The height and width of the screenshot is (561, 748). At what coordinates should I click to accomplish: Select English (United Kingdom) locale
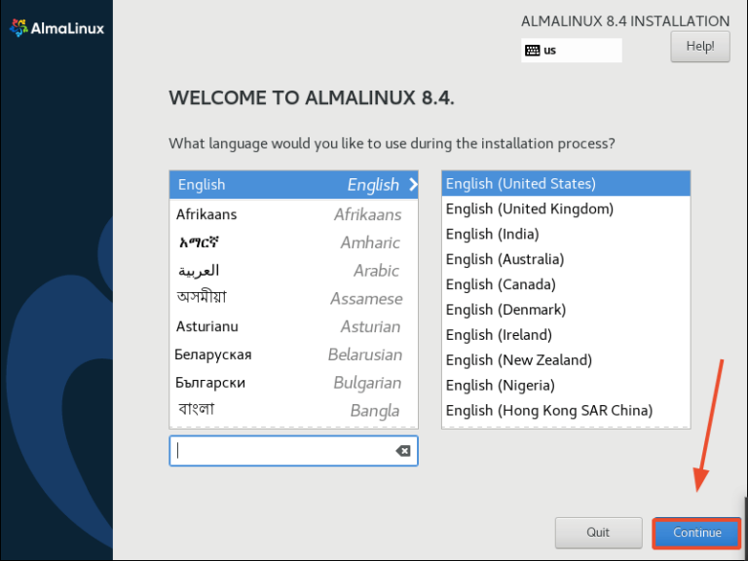click(566, 209)
